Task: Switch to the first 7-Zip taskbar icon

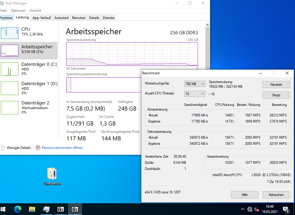Action: point(60,209)
